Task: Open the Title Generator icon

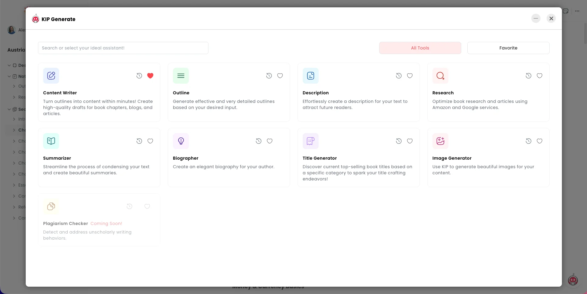Action: [310, 141]
